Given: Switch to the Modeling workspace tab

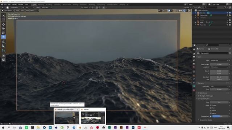Looking at the screenshot, I should point(41,5).
